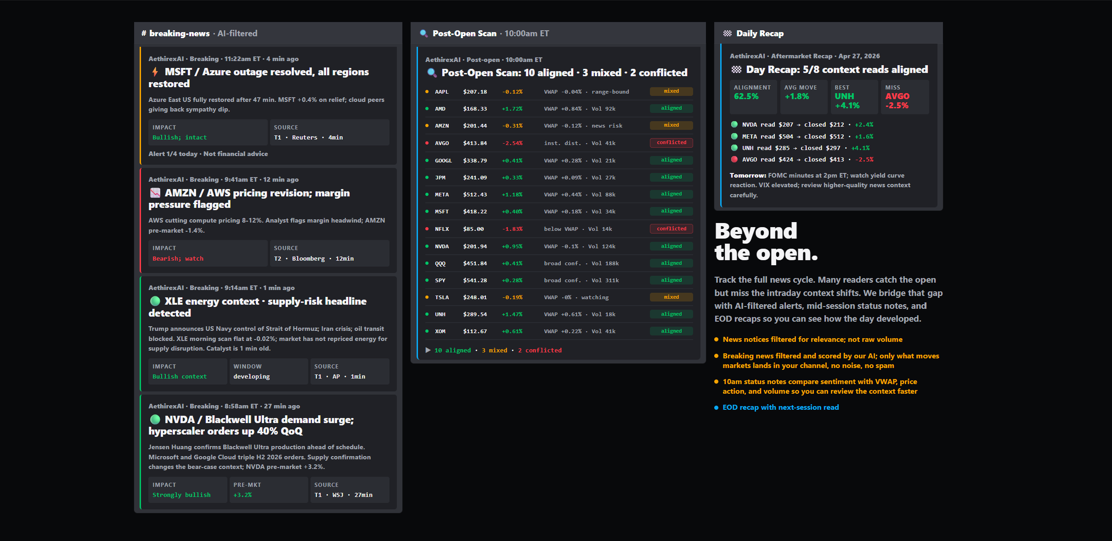Click the 'Tomorrow:' FOMC minutes note
1112x541 pixels.
coord(820,185)
